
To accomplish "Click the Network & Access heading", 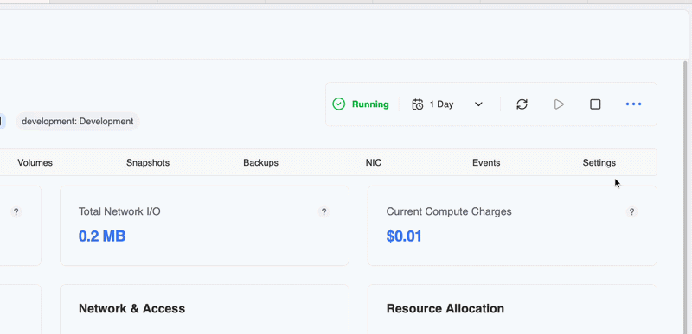I will point(131,308).
